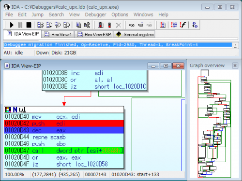The image size is (242, 181).
Task: Maximize the IDA View-EIP child window
Action: click(166, 66)
